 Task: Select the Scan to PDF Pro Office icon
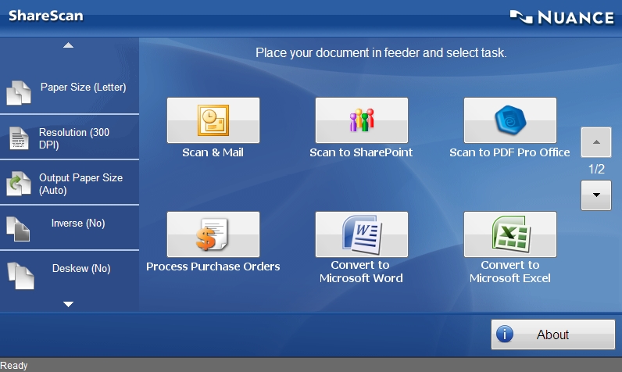pos(509,120)
